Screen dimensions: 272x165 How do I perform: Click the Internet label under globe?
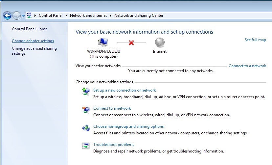[160, 51]
